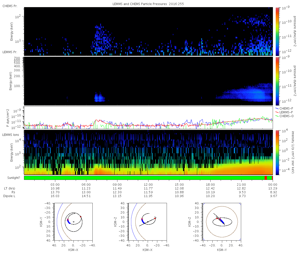This screenshot has width=303, height=253.
Task: Open the KSM-Y versus KSM-Z orbit plot
Action: pos(222,222)
